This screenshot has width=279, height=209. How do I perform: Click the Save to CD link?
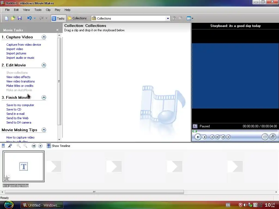14,109
